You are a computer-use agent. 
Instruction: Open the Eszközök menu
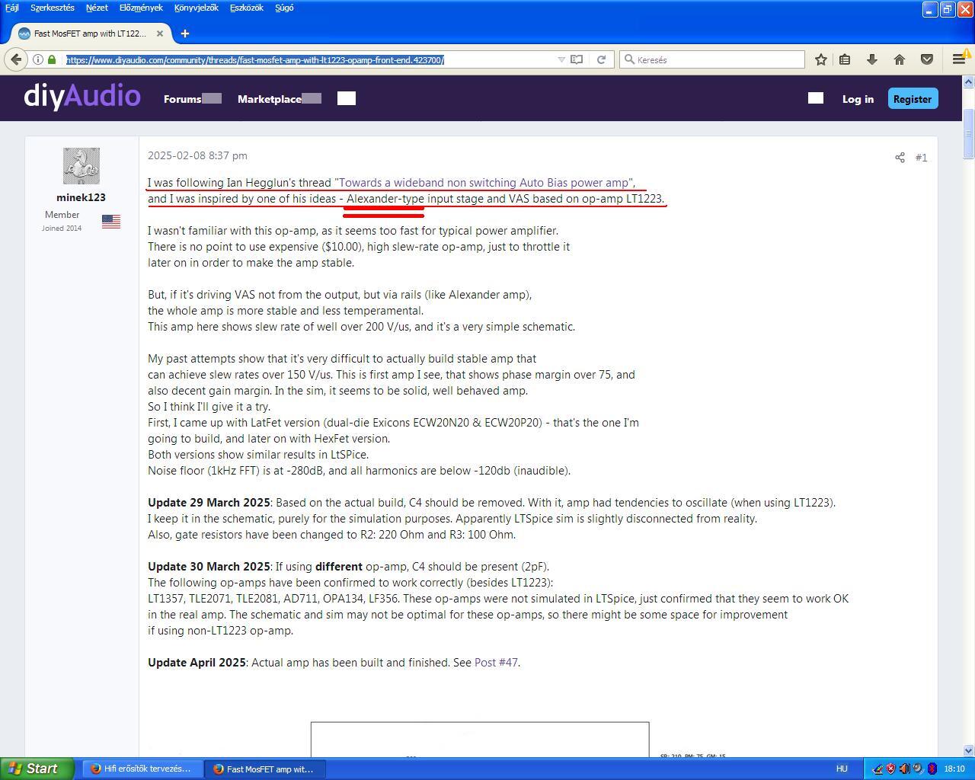[x=246, y=8]
